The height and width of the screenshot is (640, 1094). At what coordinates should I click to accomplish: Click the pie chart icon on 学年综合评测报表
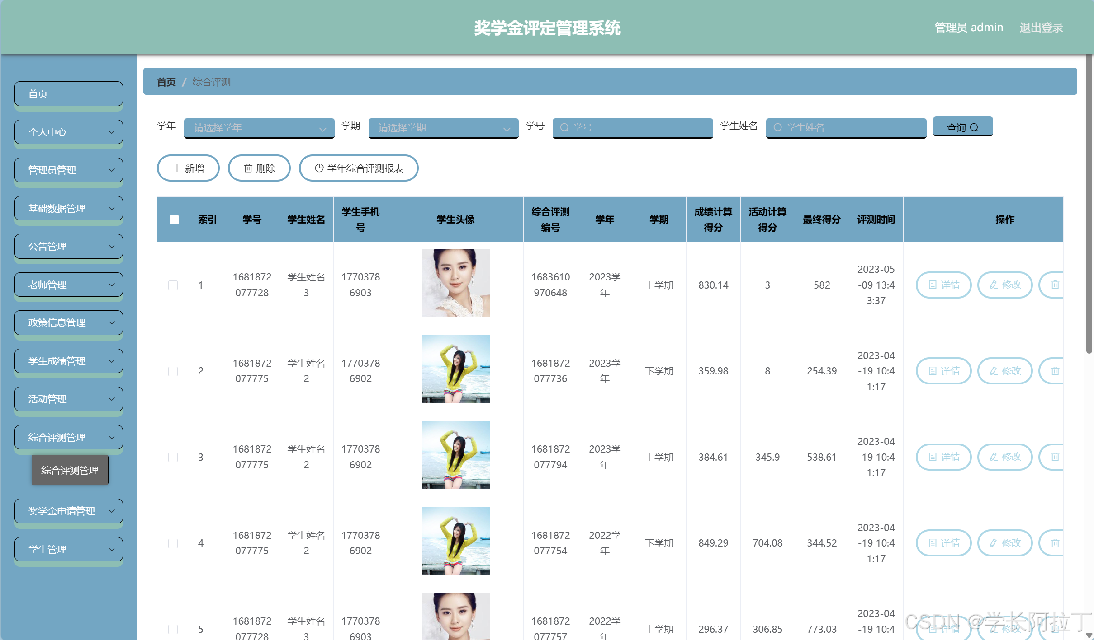(x=319, y=168)
